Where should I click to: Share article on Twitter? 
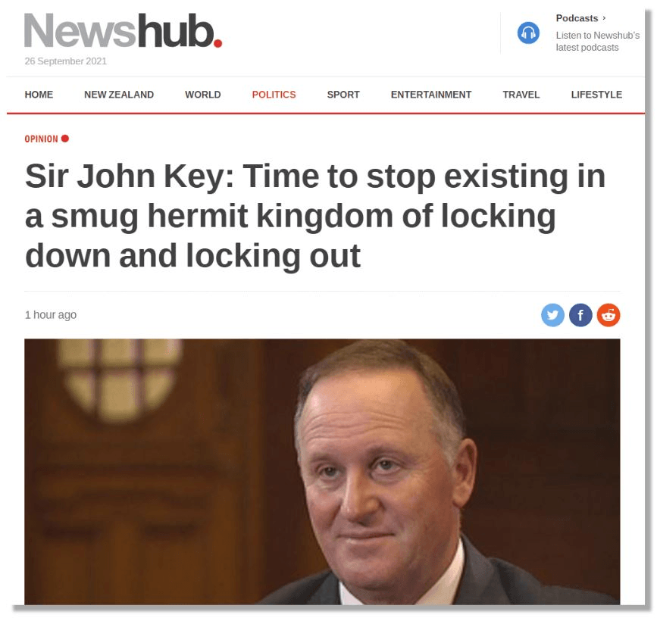[x=552, y=315]
